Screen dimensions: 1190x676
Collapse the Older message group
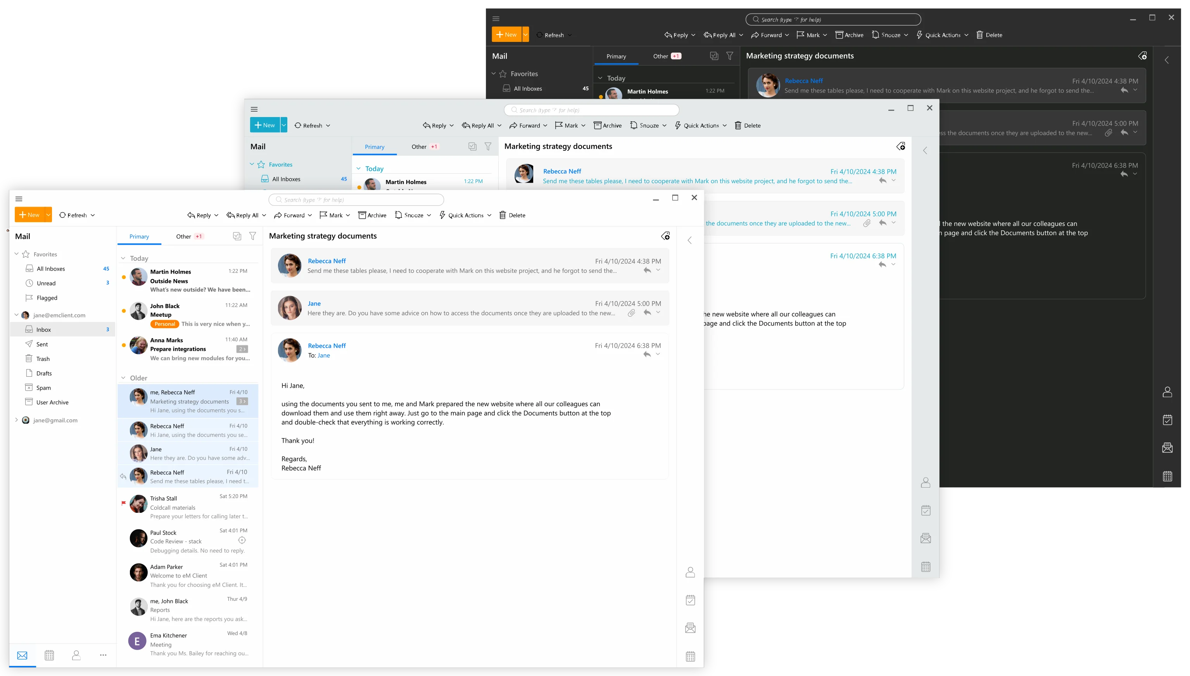(x=123, y=378)
